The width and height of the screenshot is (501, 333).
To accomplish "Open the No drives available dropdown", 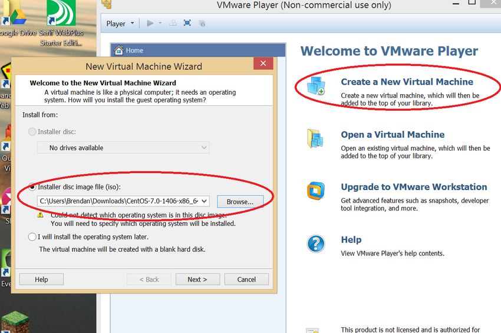I will click(x=123, y=148).
